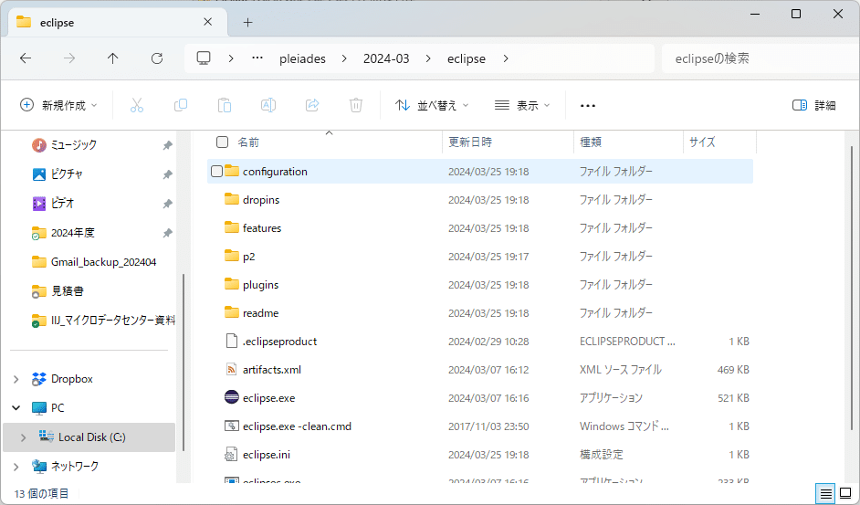
Task: Click the Paste clipboard icon
Action: click(225, 105)
